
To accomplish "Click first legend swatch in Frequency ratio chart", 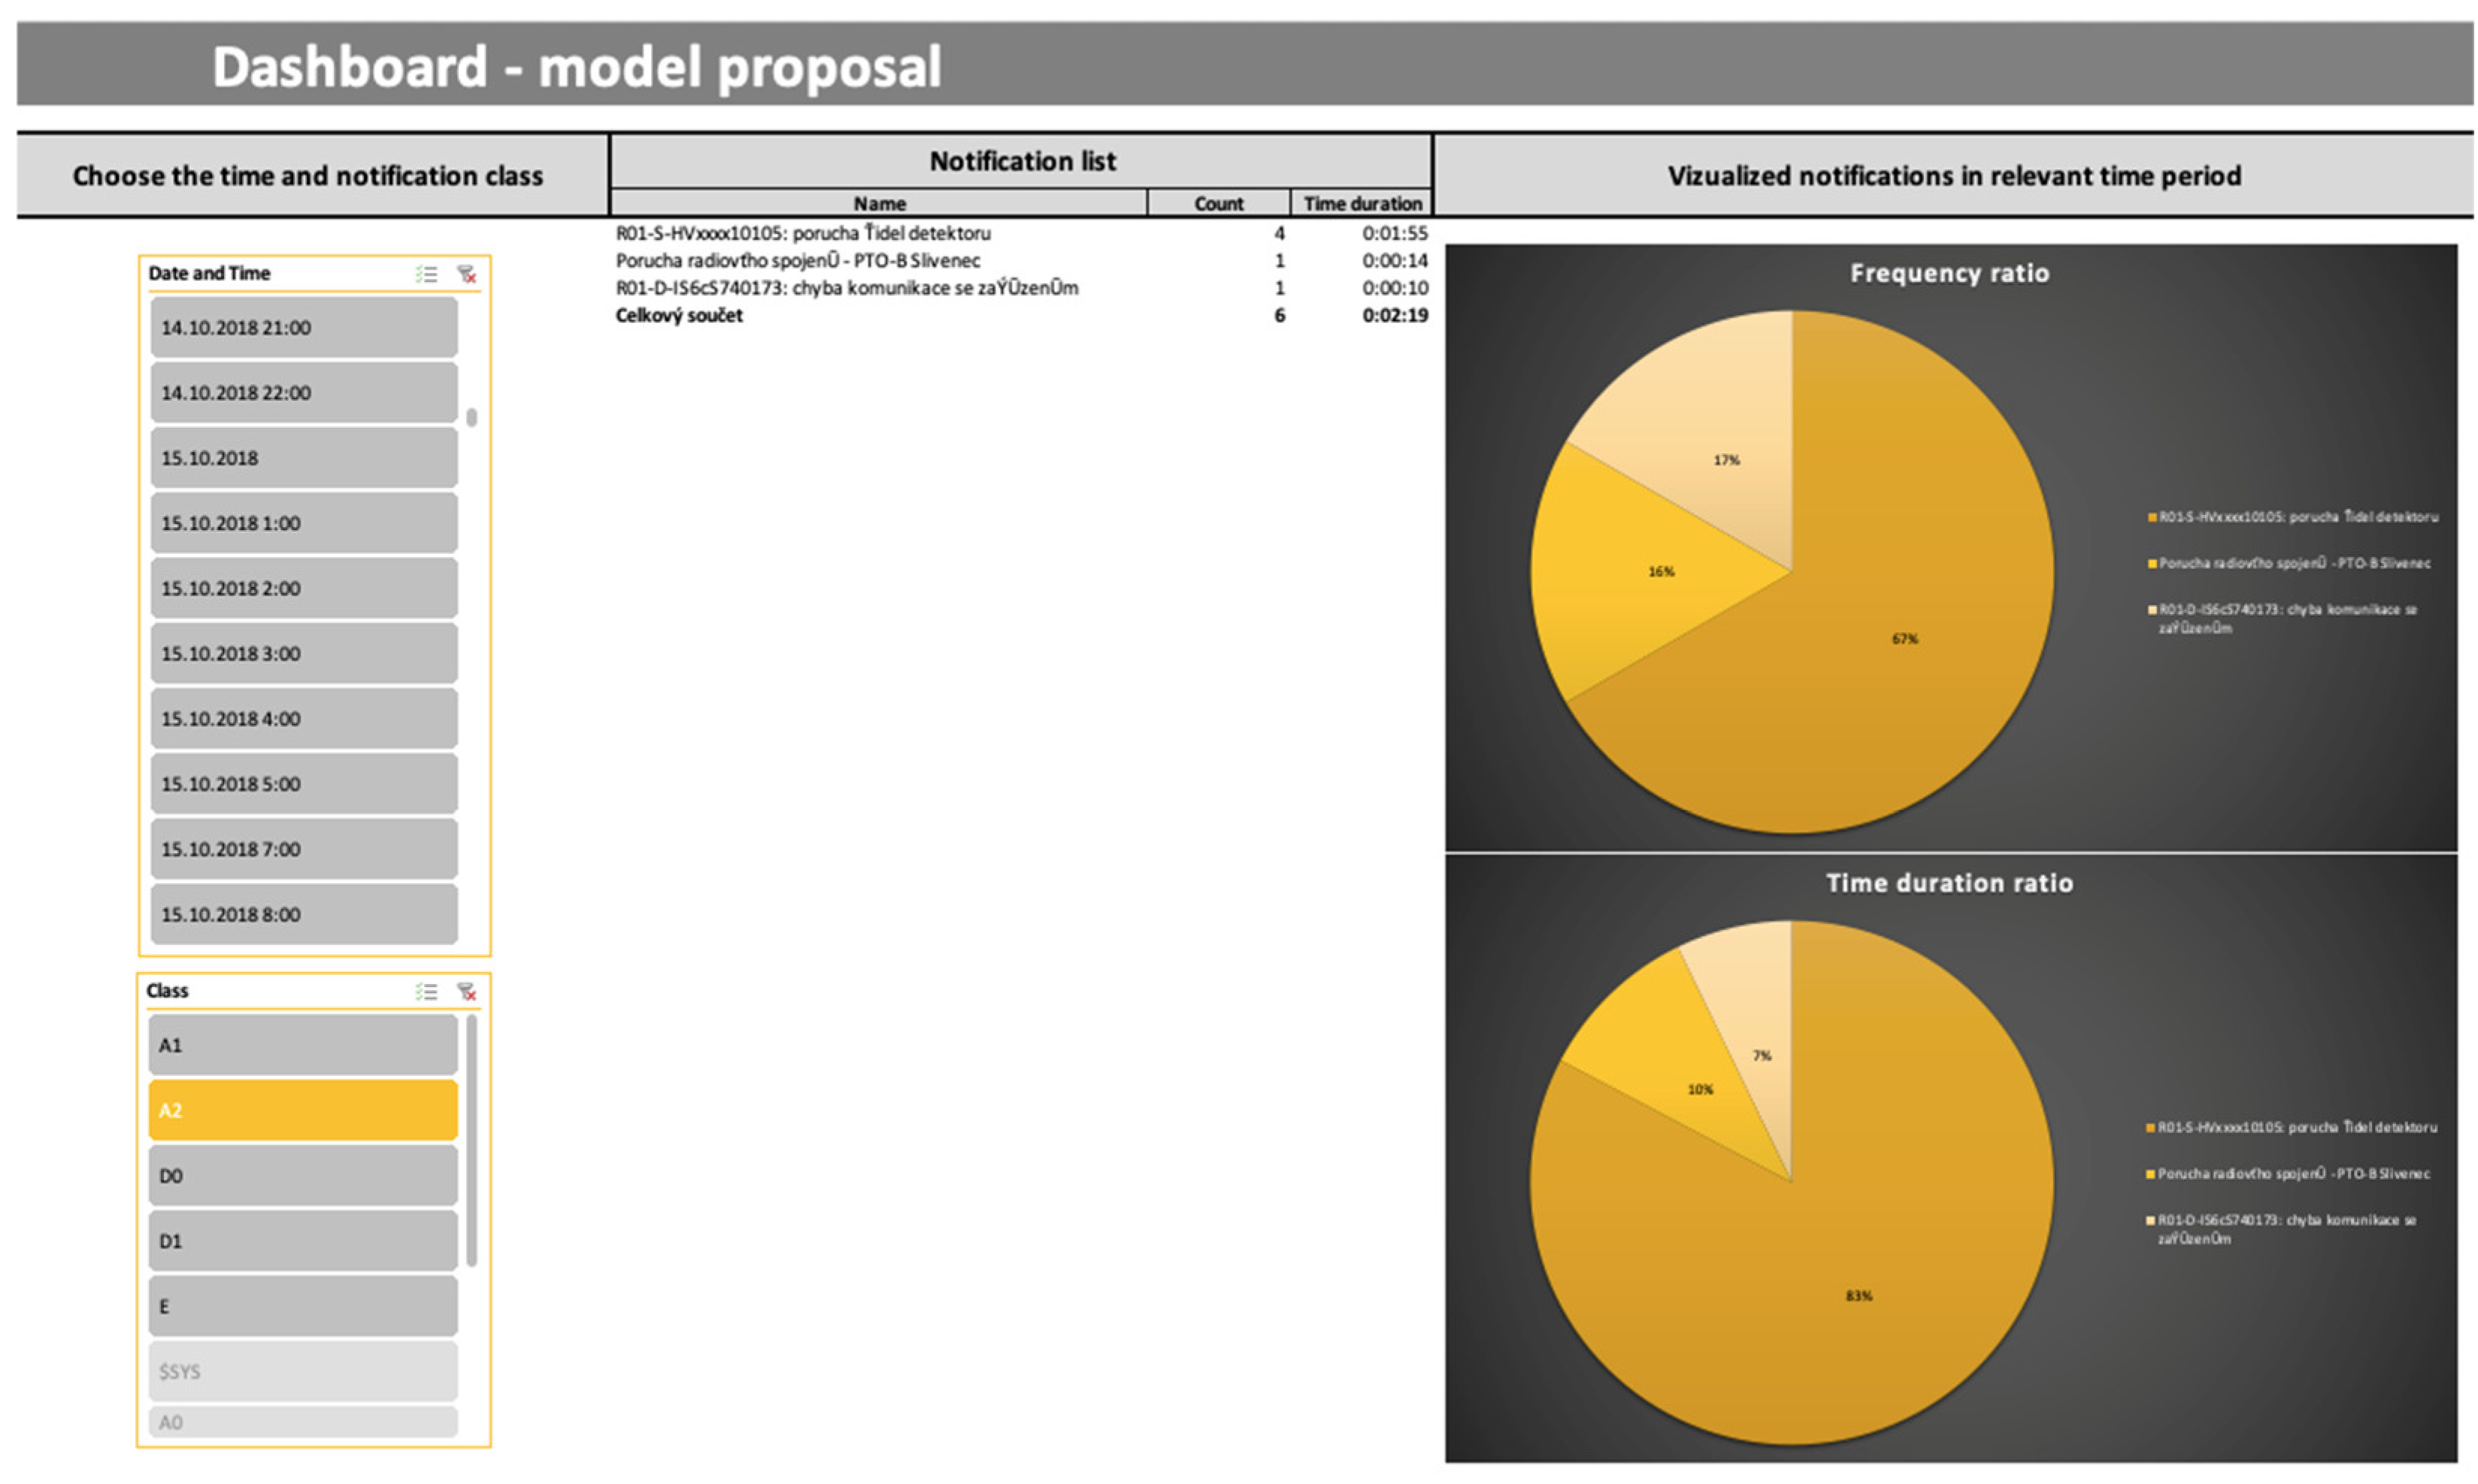I will (2152, 517).
